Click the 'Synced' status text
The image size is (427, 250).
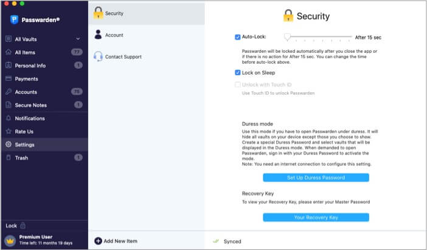(x=232, y=242)
